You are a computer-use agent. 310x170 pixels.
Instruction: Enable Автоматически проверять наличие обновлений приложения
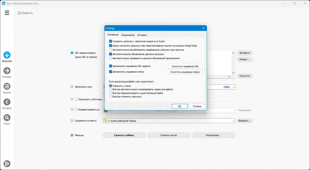[110, 58]
